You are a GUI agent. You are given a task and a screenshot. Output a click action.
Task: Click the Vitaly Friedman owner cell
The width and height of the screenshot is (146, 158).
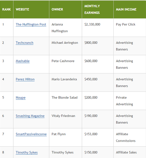click(x=66, y=119)
